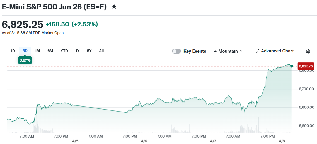The image size is (317, 144).
Task: Open the Advanced Chart link
Action: coord(275,51)
